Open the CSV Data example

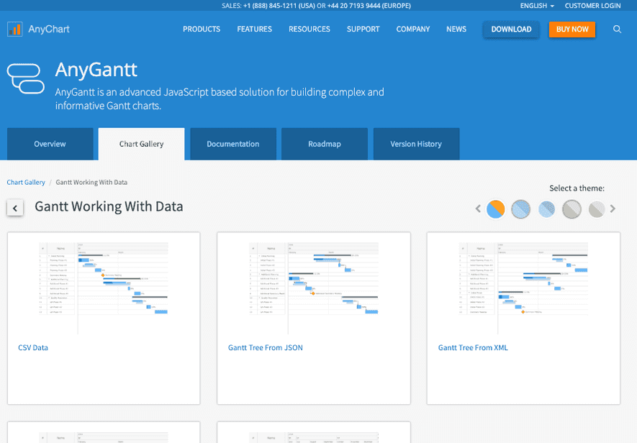(33, 347)
